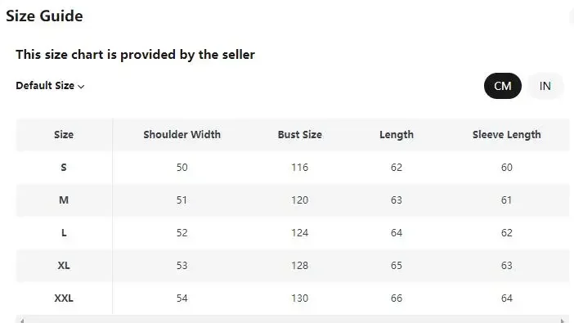Click the chevron next to Default Size
Image resolution: width=574 pixels, height=323 pixels.
[81, 87]
